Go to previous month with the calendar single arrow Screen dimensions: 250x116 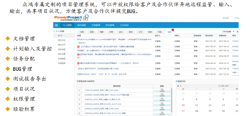[180, 86]
